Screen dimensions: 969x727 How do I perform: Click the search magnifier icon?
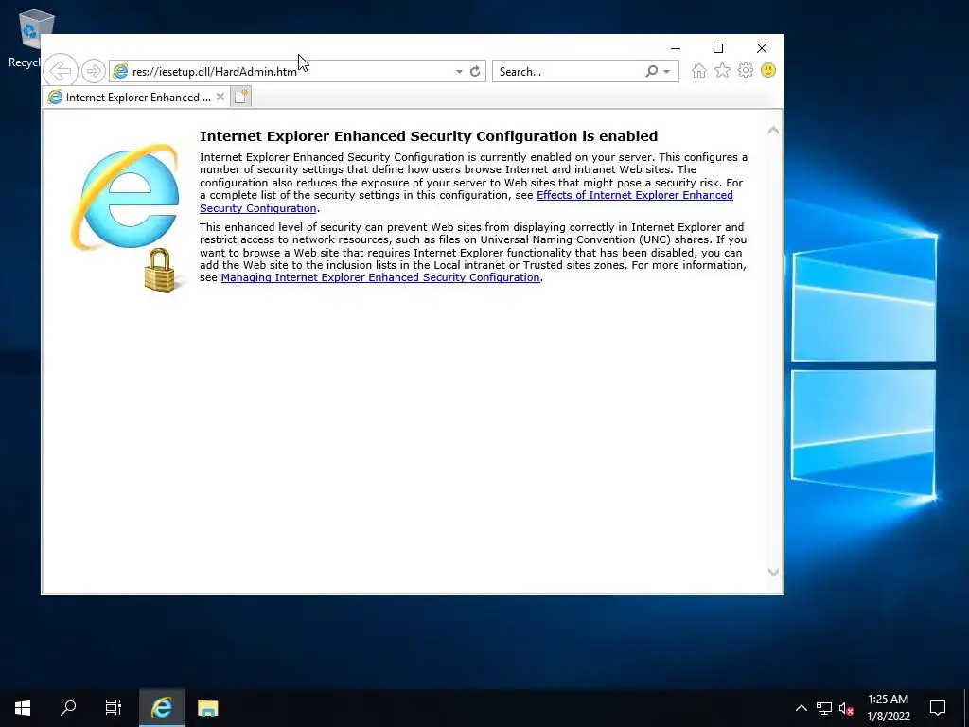tap(651, 71)
